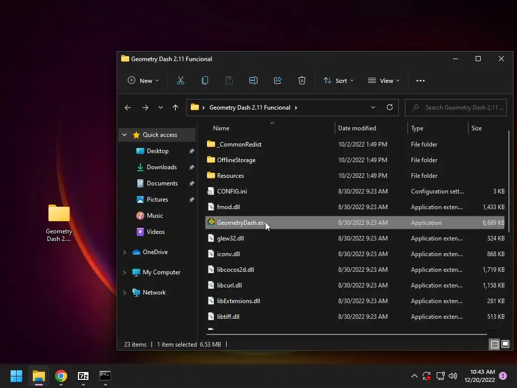Click inside the Search Geometry Dash field
517x388 pixels.
456,108
